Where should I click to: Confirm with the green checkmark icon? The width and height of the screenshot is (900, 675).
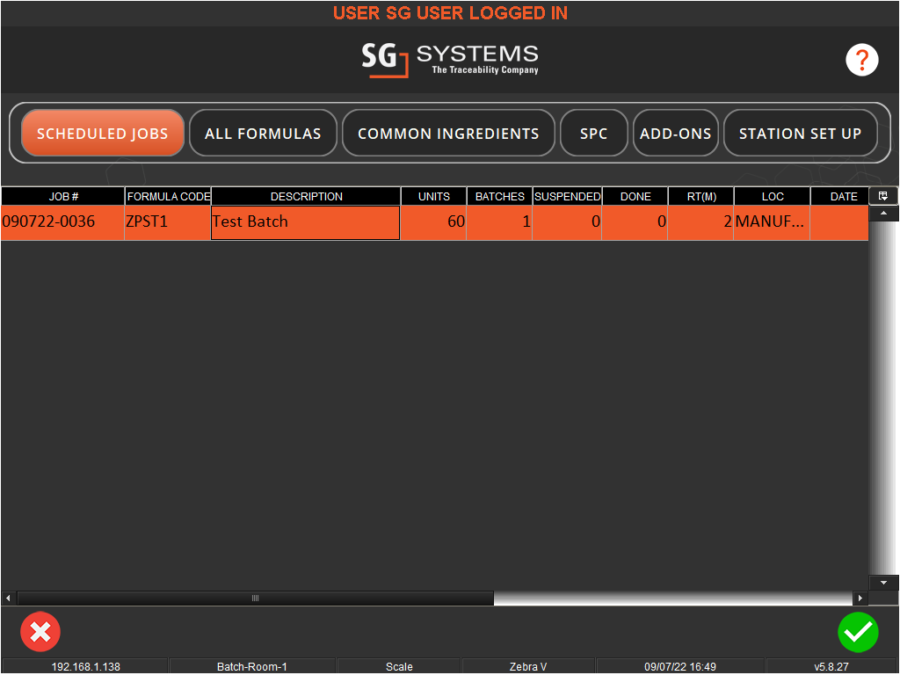click(x=859, y=632)
